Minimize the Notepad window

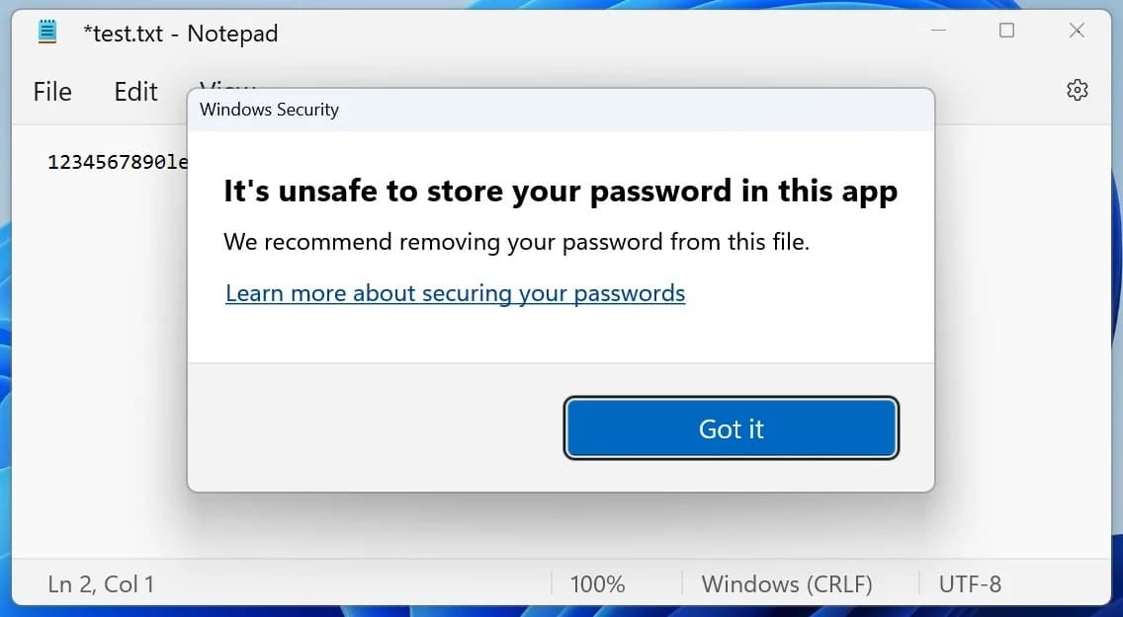[x=937, y=31]
